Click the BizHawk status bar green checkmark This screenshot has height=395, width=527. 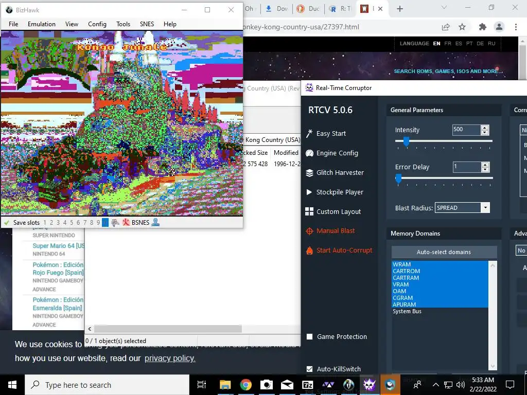(6, 222)
